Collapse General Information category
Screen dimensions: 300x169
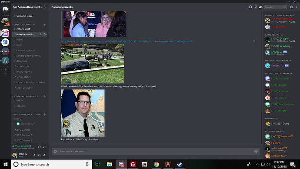(x=24, y=25)
